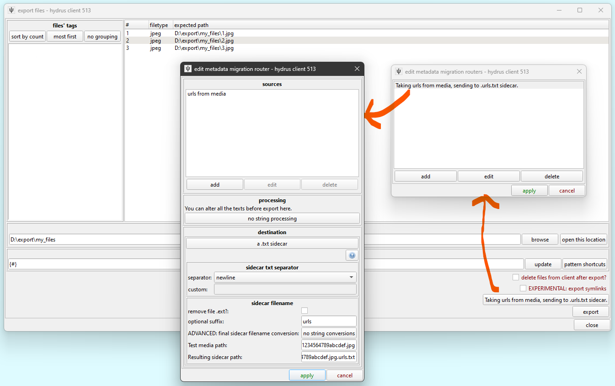Add a router in migration routers window
This screenshot has width=615, height=386.
(426, 176)
